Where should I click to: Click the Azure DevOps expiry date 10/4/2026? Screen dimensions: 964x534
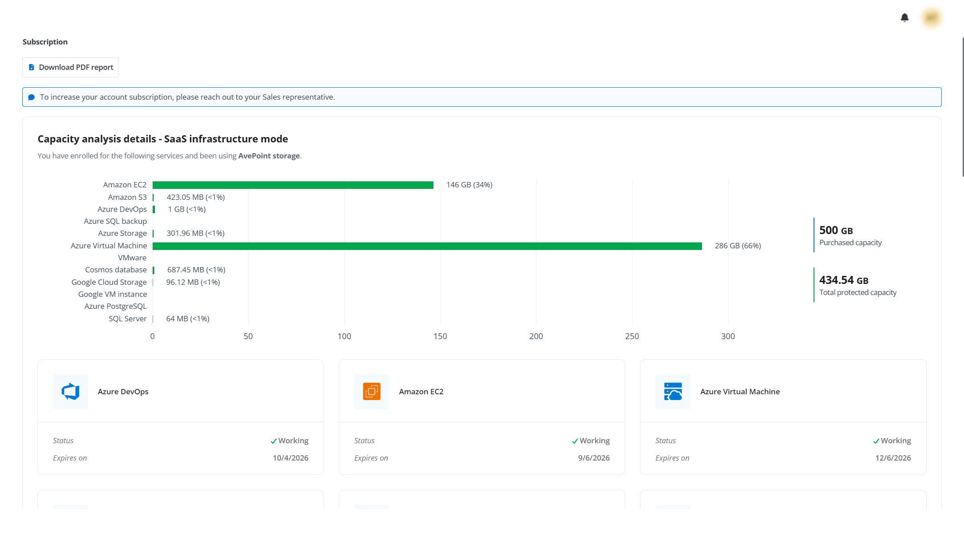[291, 458]
